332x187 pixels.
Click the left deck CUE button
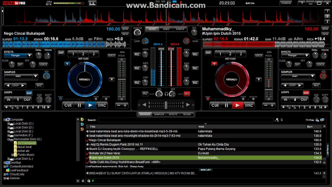point(68,105)
